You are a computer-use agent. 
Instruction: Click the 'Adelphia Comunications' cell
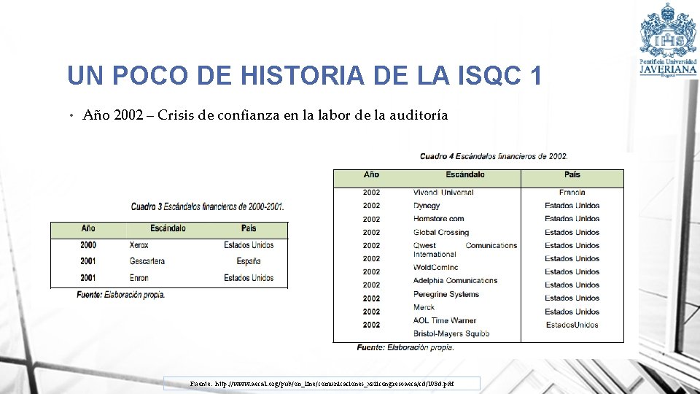pyautogui.click(x=455, y=280)
